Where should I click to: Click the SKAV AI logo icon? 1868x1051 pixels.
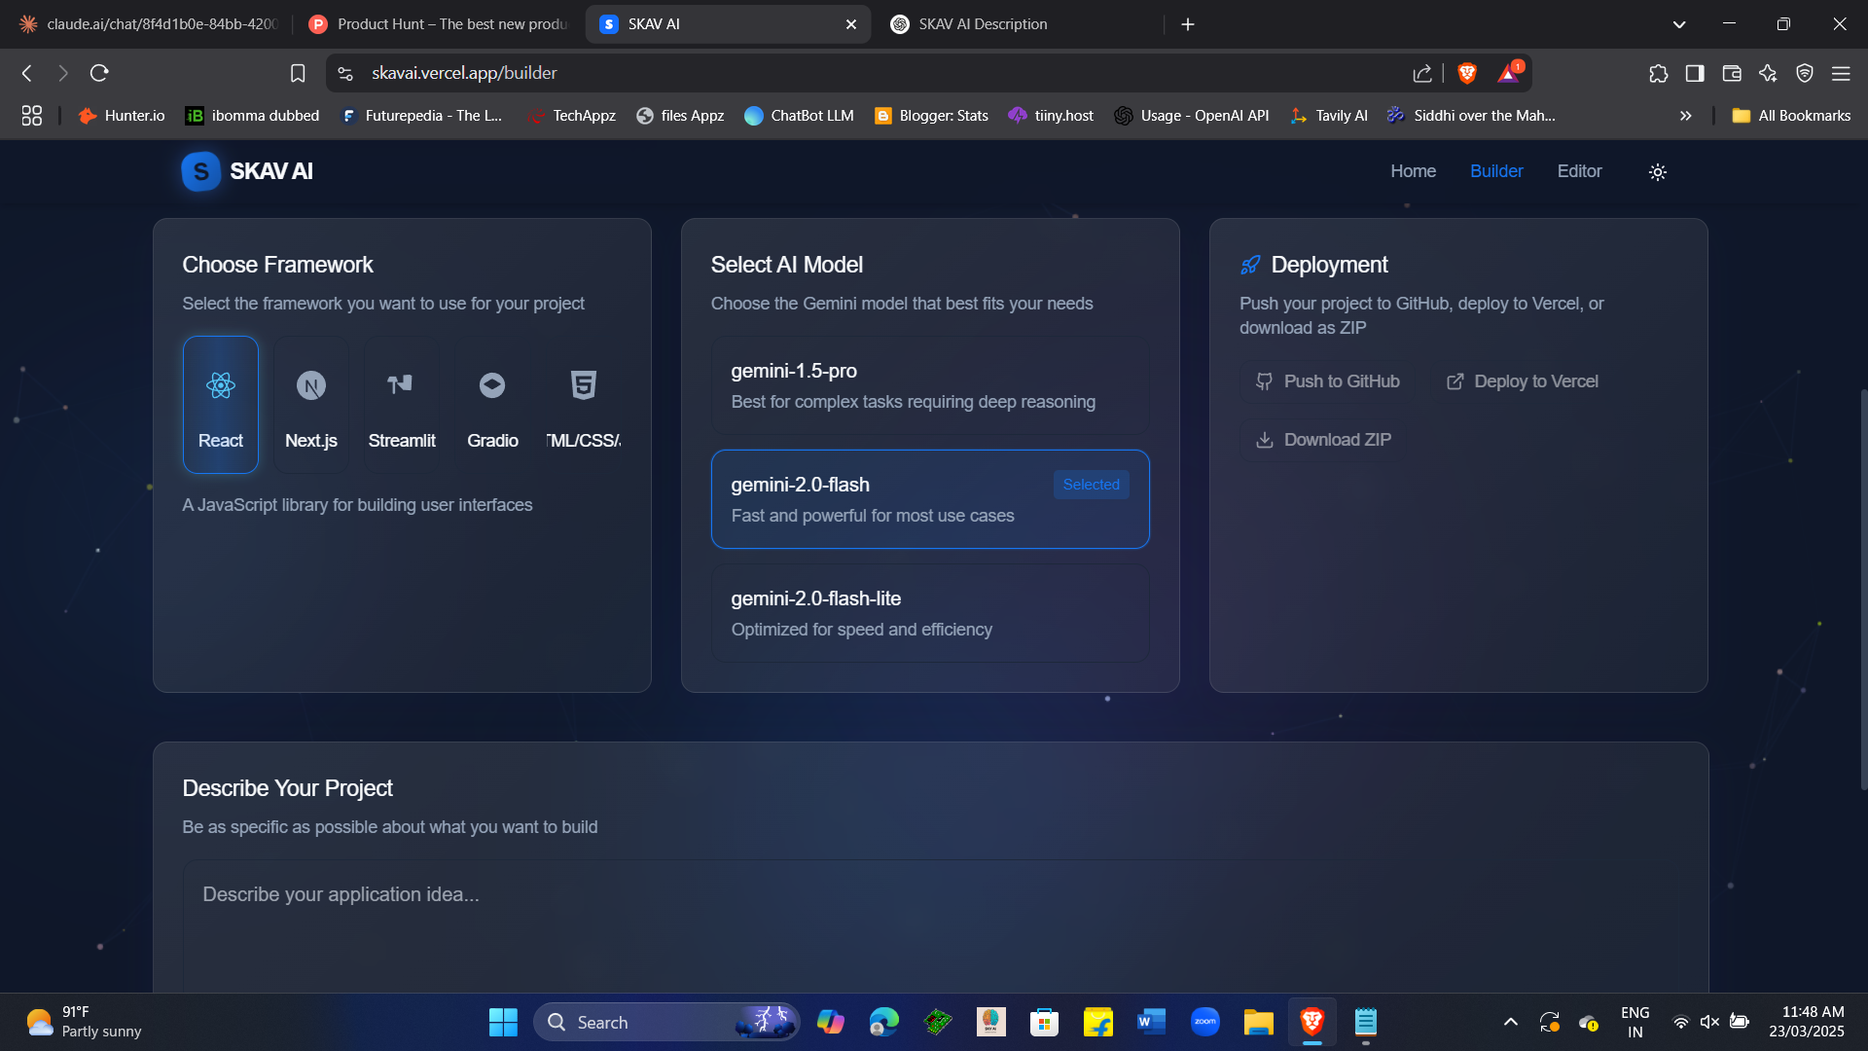pyautogui.click(x=200, y=172)
